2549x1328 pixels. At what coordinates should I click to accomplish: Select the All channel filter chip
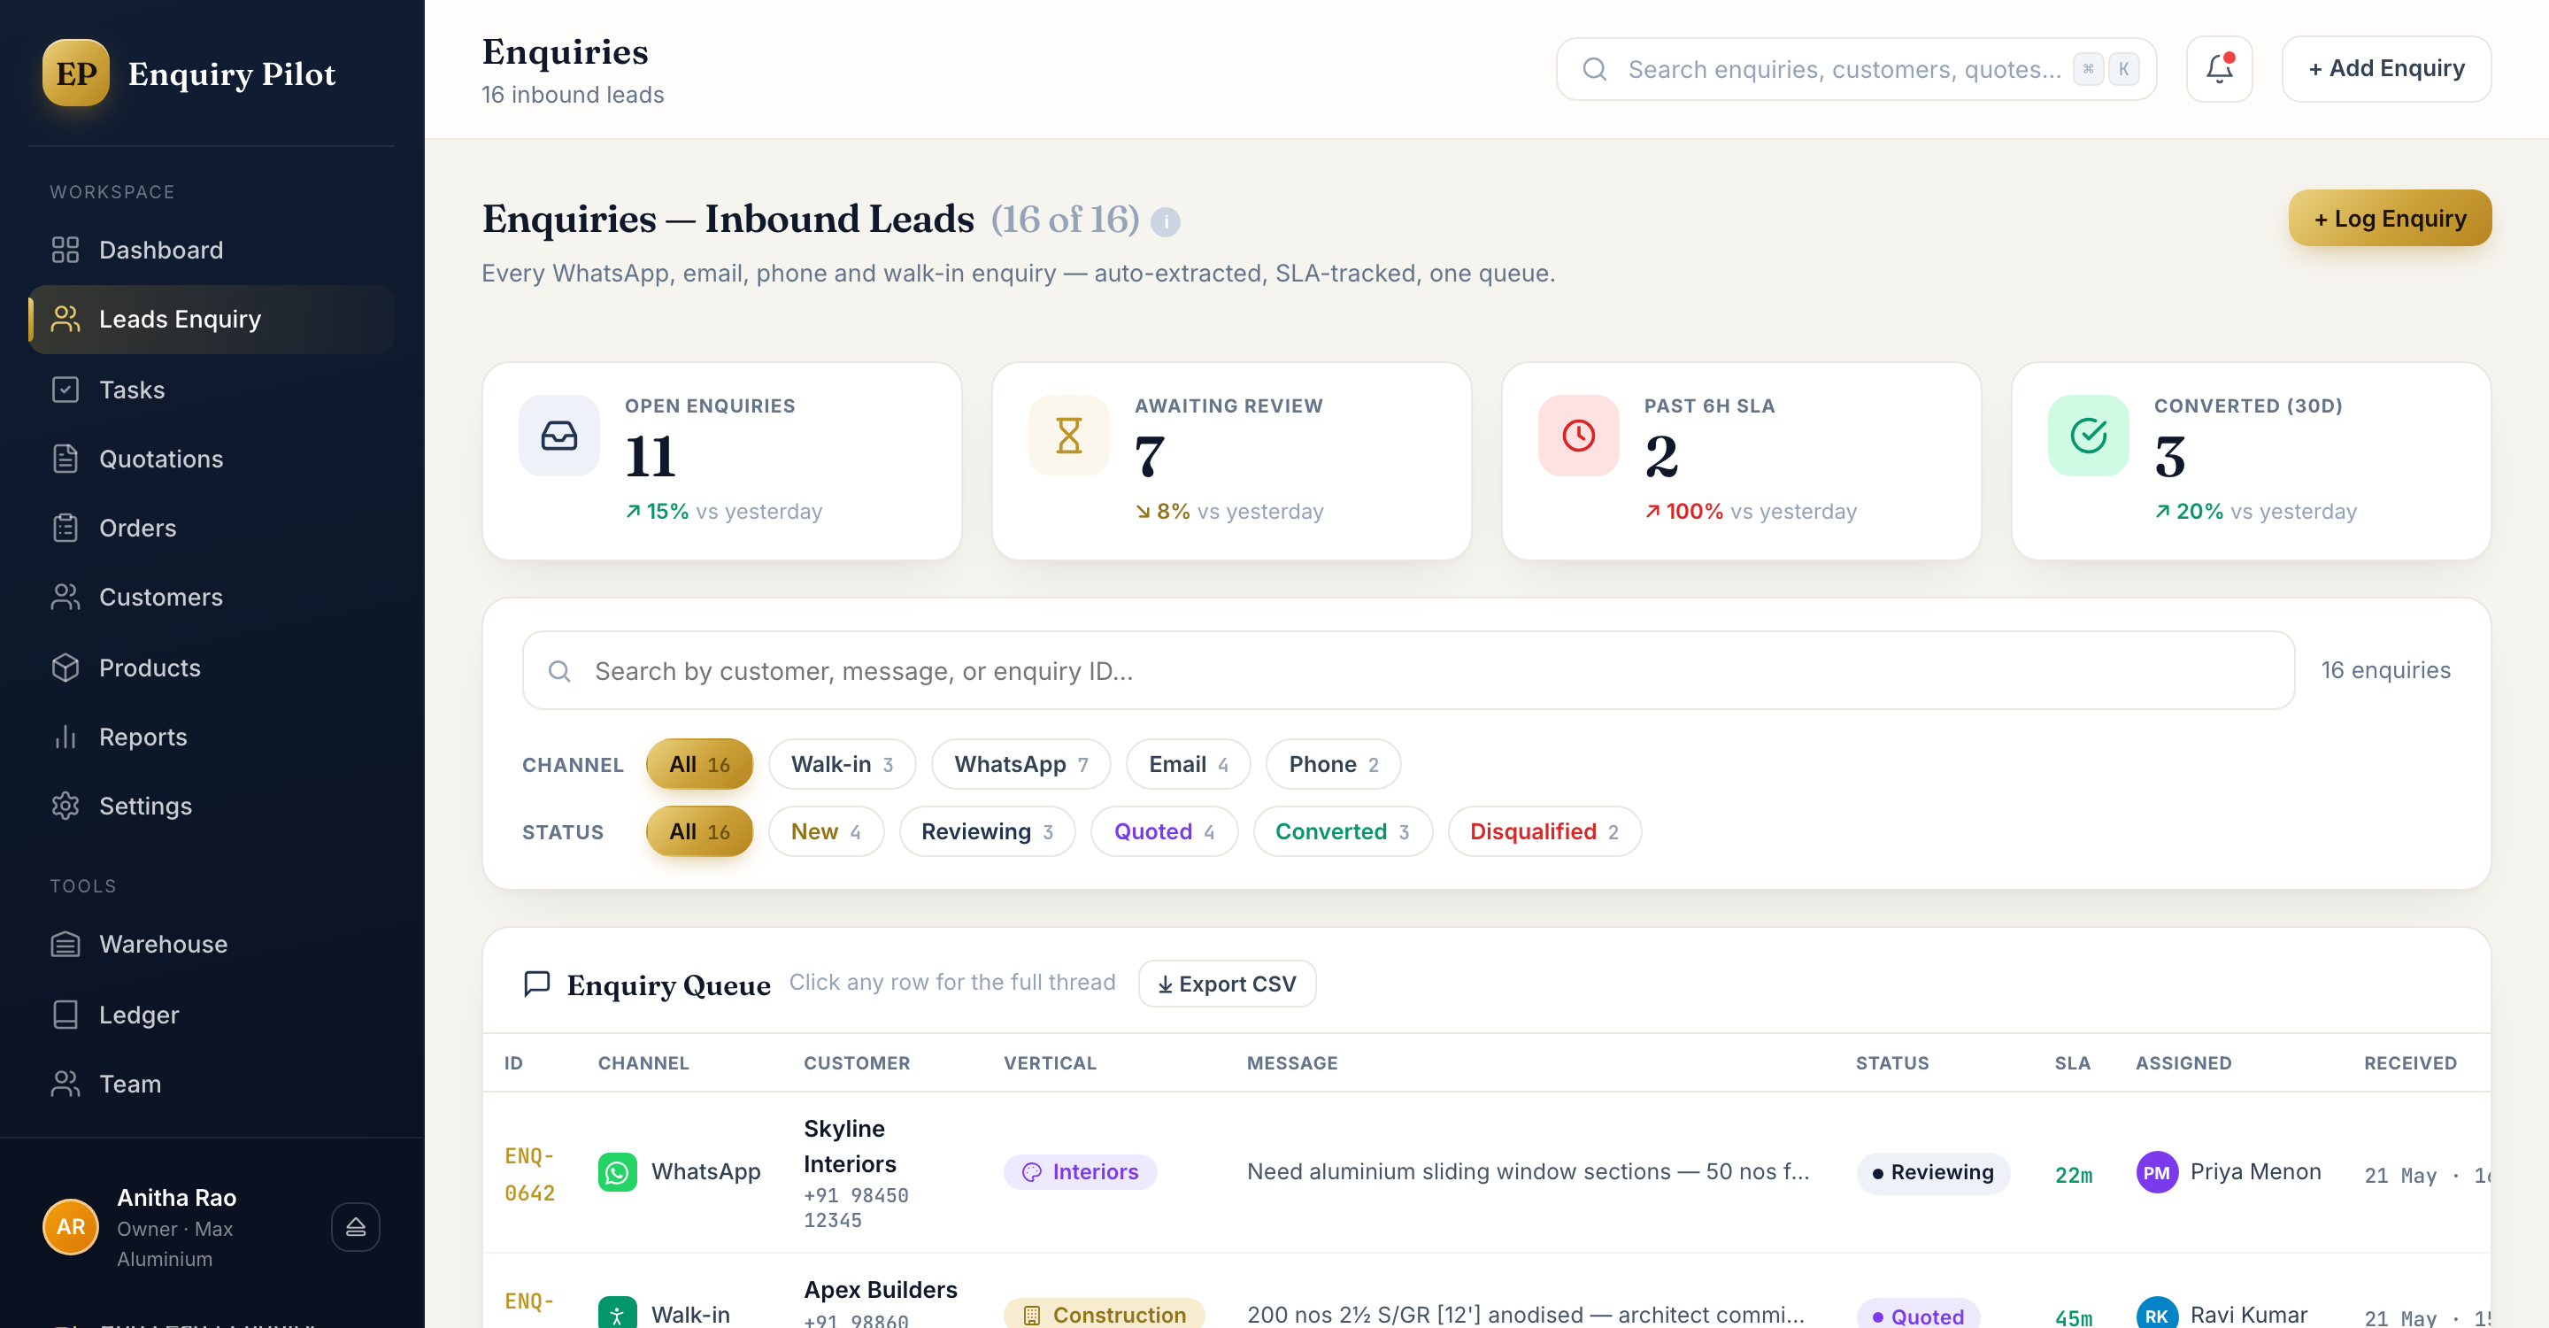pyautogui.click(x=698, y=764)
